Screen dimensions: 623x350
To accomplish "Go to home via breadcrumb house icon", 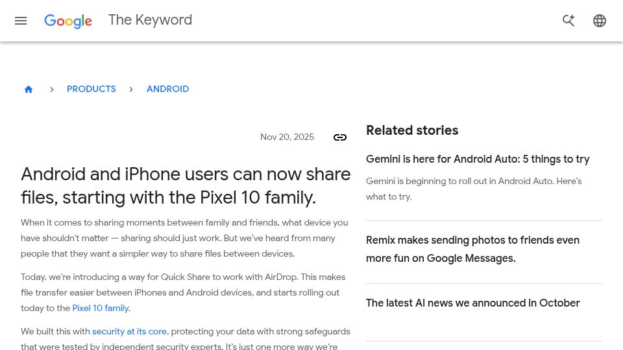I will [x=28, y=89].
